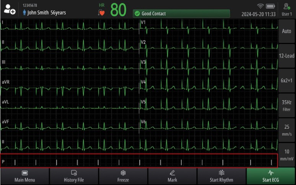Freeze the ECG waveform display
This screenshot has height=185, width=296.
[123, 176]
